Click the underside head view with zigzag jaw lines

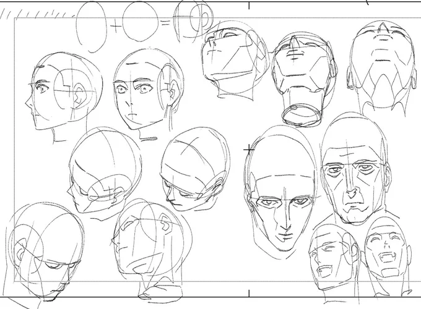point(383,69)
